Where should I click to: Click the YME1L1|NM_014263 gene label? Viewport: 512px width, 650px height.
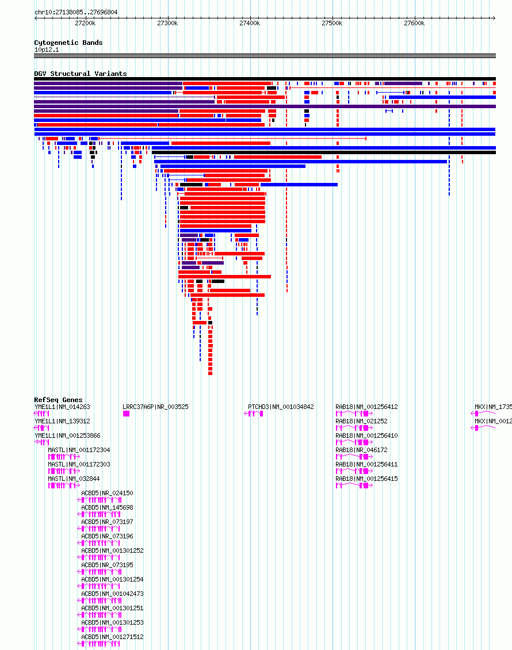(x=62, y=407)
